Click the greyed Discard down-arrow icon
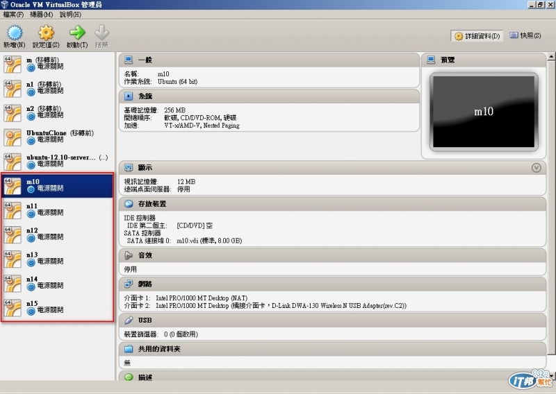Image resolution: width=556 pixels, height=394 pixels. [101, 33]
